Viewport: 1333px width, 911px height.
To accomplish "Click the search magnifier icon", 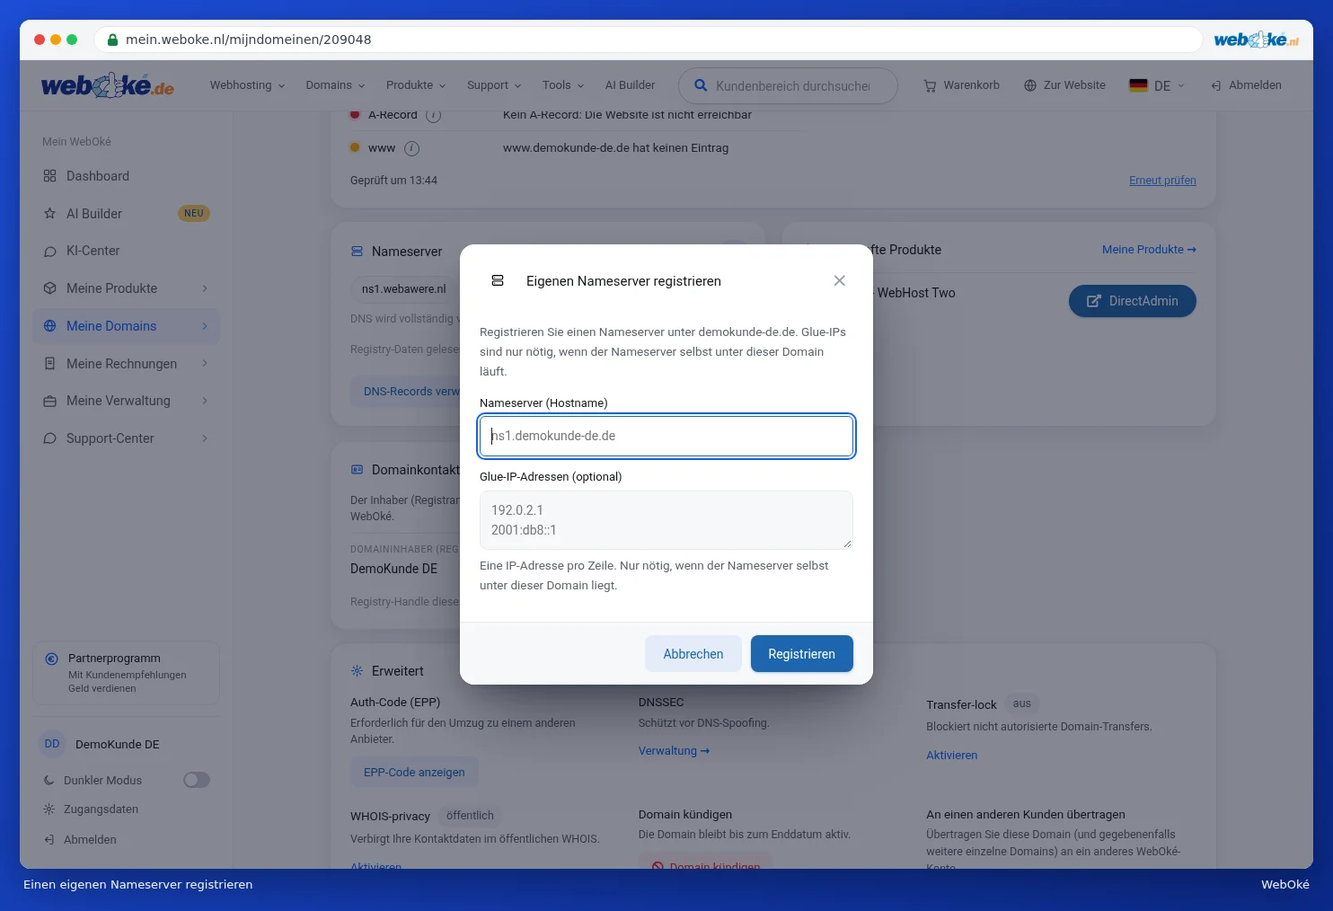I will coord(701,86).
